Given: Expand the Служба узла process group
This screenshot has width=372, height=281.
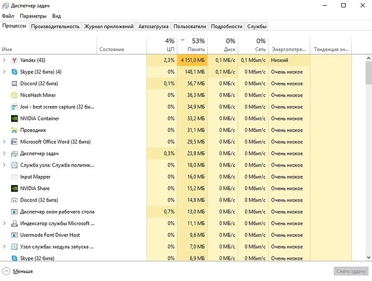Looking at the screenshot, I should click(x=4, y=165).
